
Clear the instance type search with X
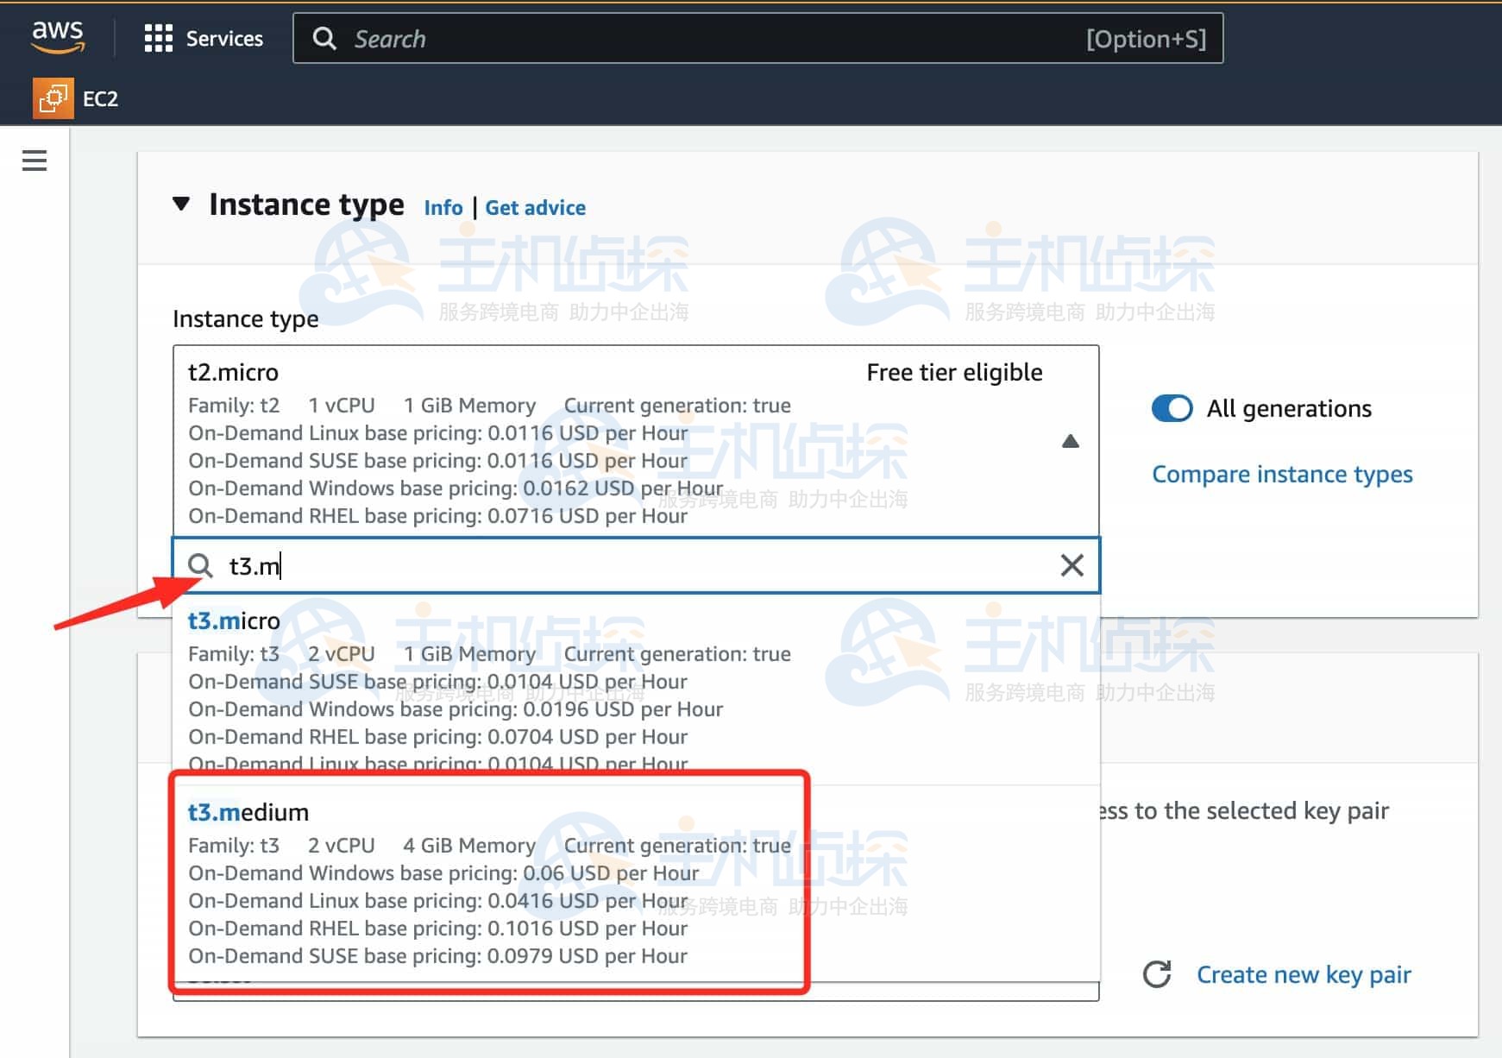[x=1072, y=565]
